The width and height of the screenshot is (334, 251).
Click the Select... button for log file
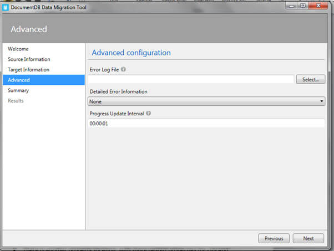point(311,80)
